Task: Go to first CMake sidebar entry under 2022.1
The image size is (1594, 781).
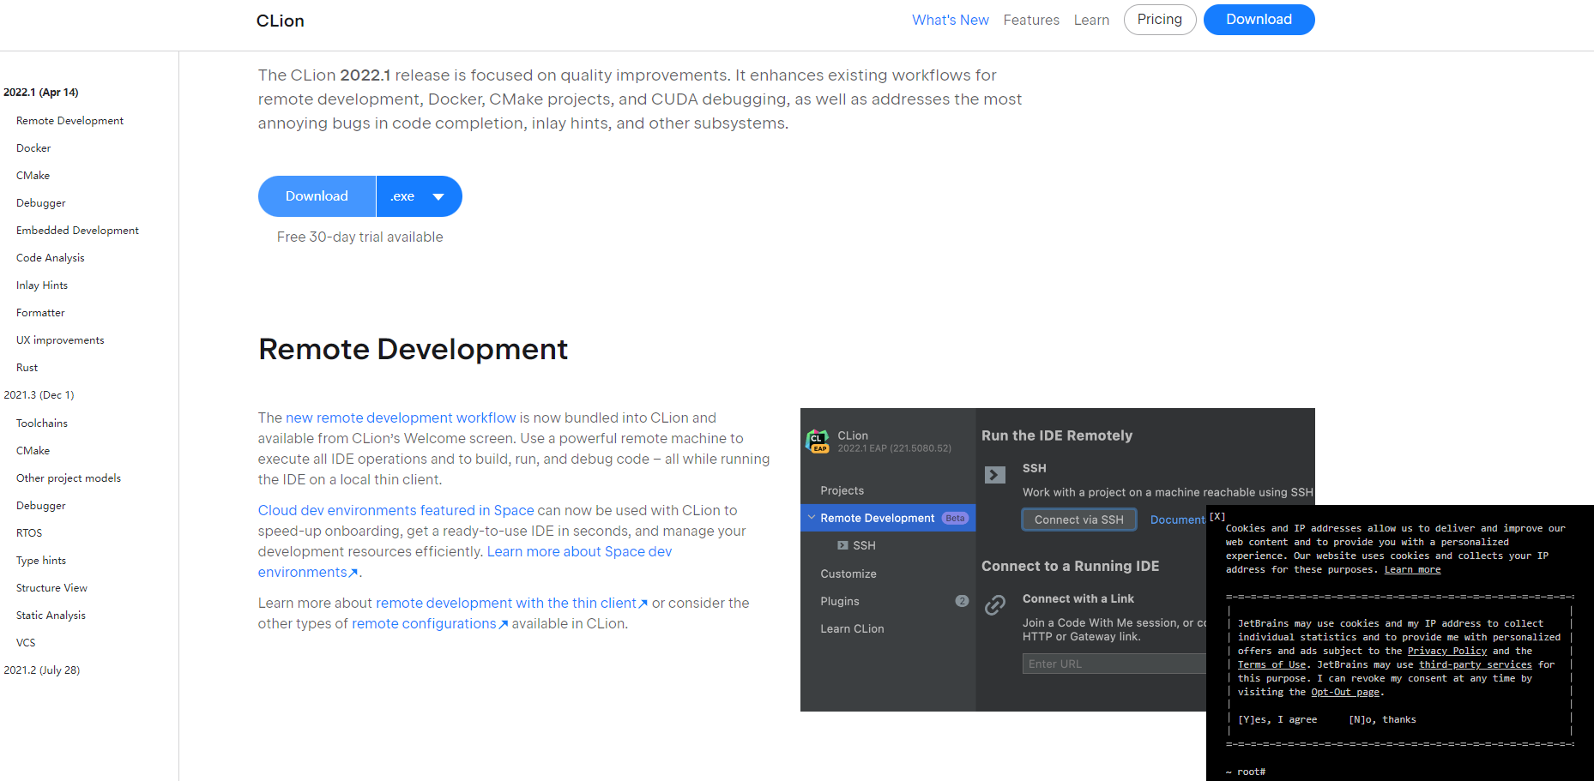Action: (x=33, y=176)
